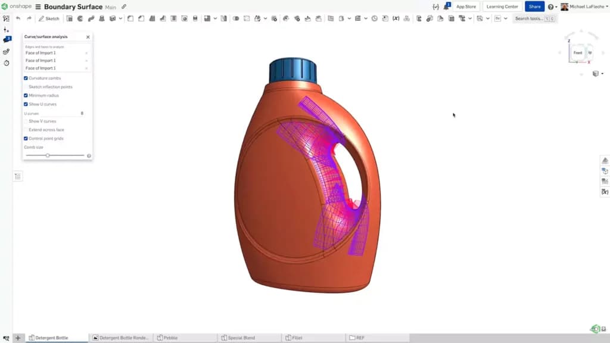Click the Sketch tool button
The height and width of the screenshot is (343, 610).
pos(49,18)
